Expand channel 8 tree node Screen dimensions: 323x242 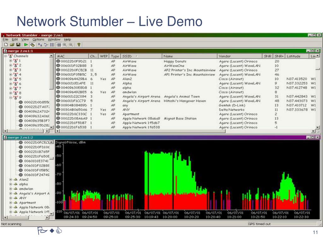coord(10,93)
